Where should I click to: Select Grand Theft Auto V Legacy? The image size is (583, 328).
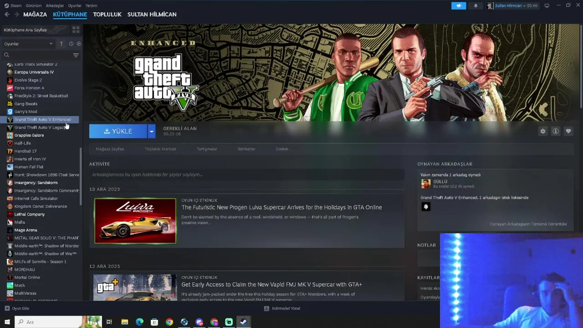pos(40,128)
